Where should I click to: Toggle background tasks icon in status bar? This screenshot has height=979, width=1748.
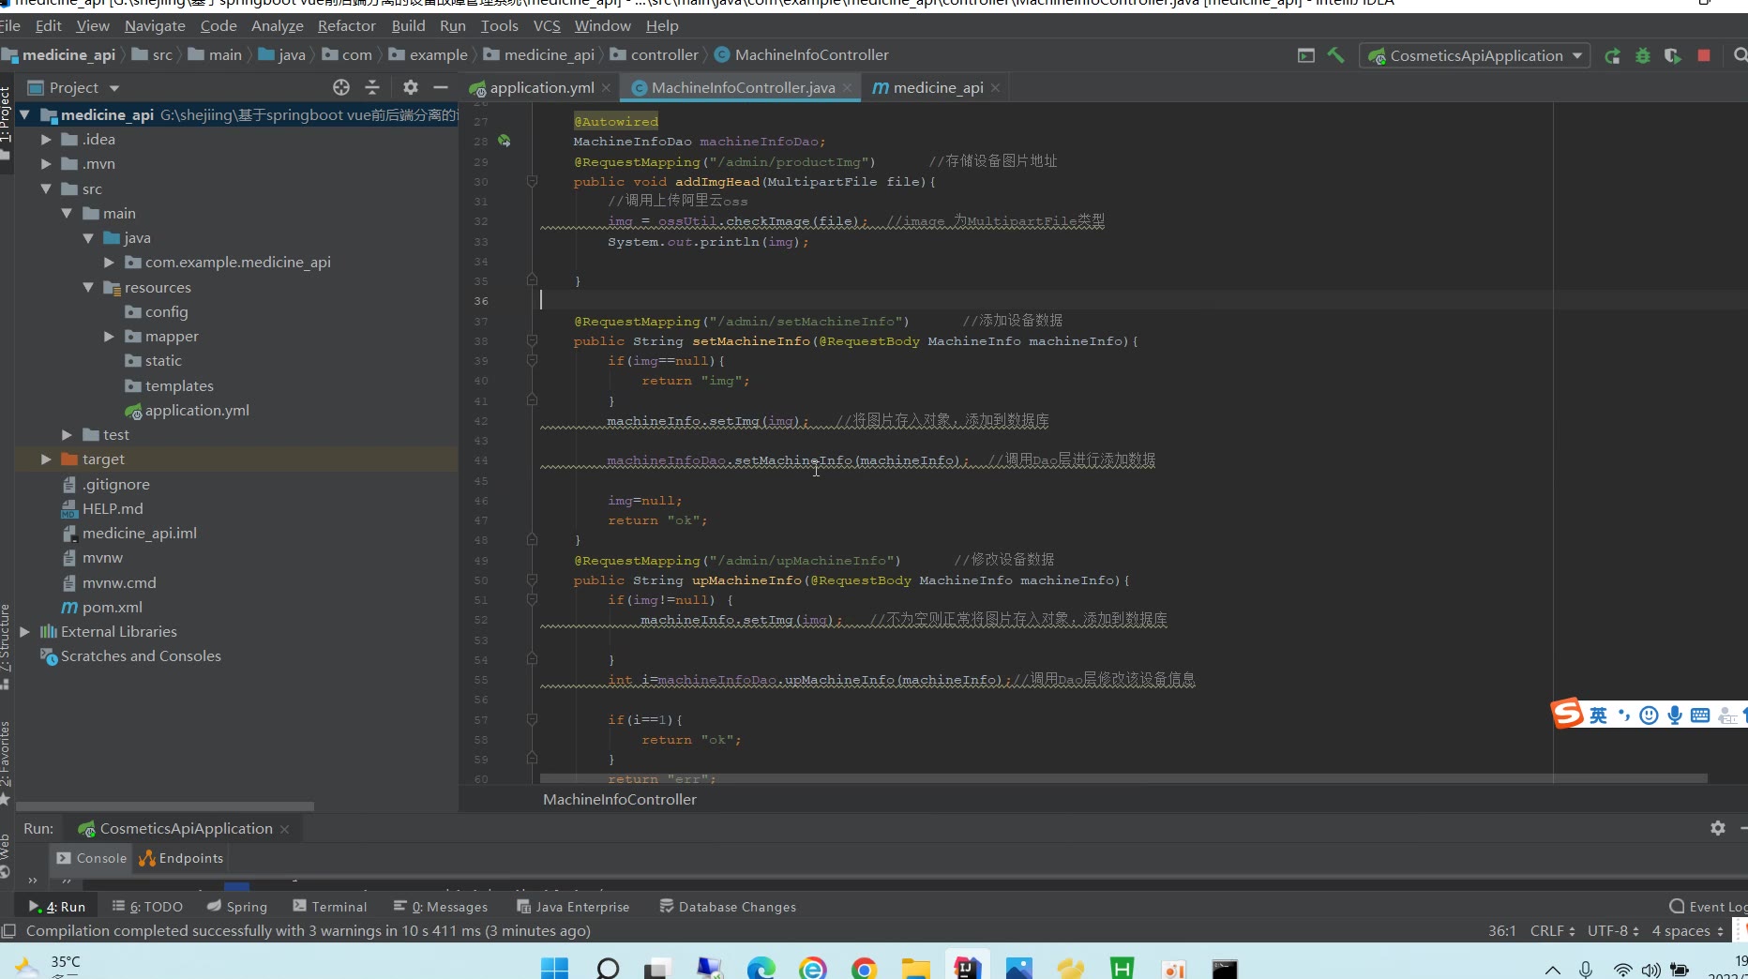(x=9, y=931)
